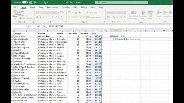This screenshot has height=103, width=184.
Task: Expand the Paste options dropdown arrow
Action: click(x=15, y=18)
